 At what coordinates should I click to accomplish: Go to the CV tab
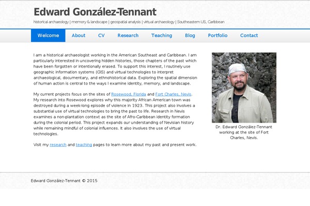tap(101, 36)
